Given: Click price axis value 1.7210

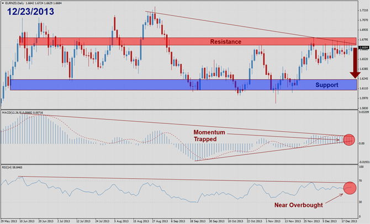Looking at the screenshot, I should (x=363, y=11).
